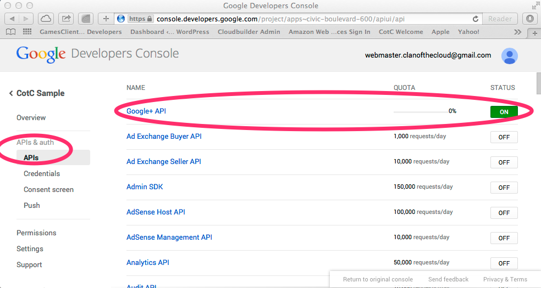
Task: Turn on AdSense Management API
Action: [x=504, y=238]
